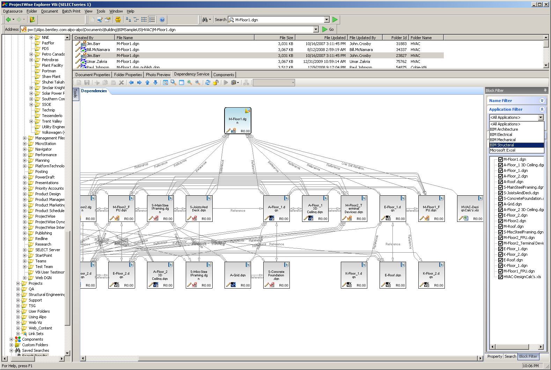Pin the Block Filter panel
Viewport: 551px width, 370px height.
coord(545,90)
